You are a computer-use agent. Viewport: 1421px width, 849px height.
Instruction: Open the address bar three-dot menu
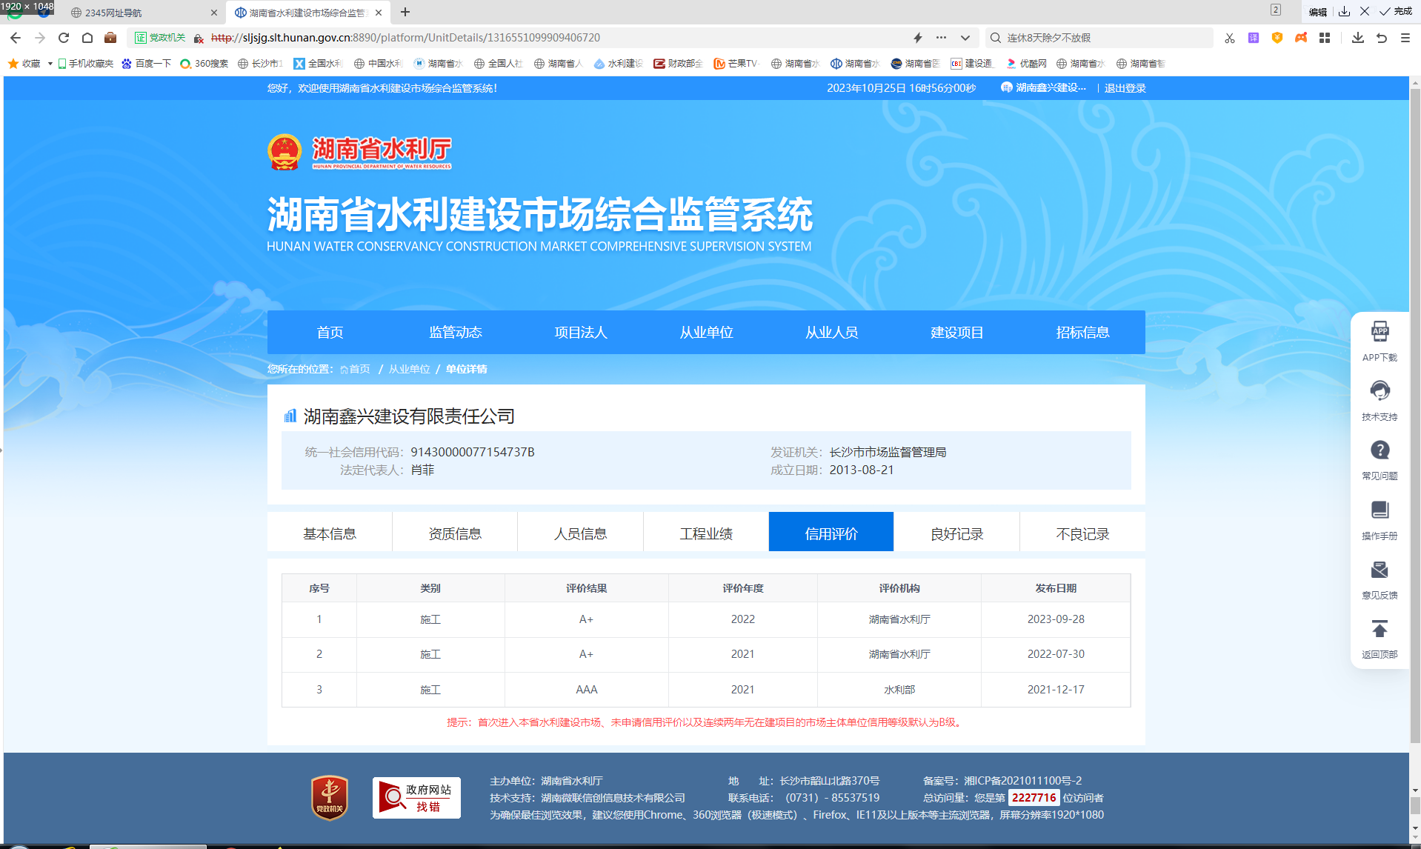[941, 38]
